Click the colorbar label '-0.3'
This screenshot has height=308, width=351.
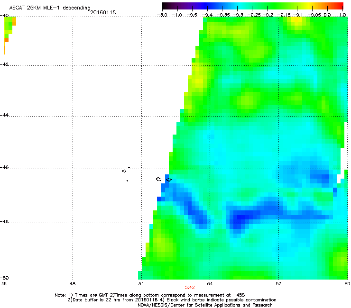click(238, 15)
